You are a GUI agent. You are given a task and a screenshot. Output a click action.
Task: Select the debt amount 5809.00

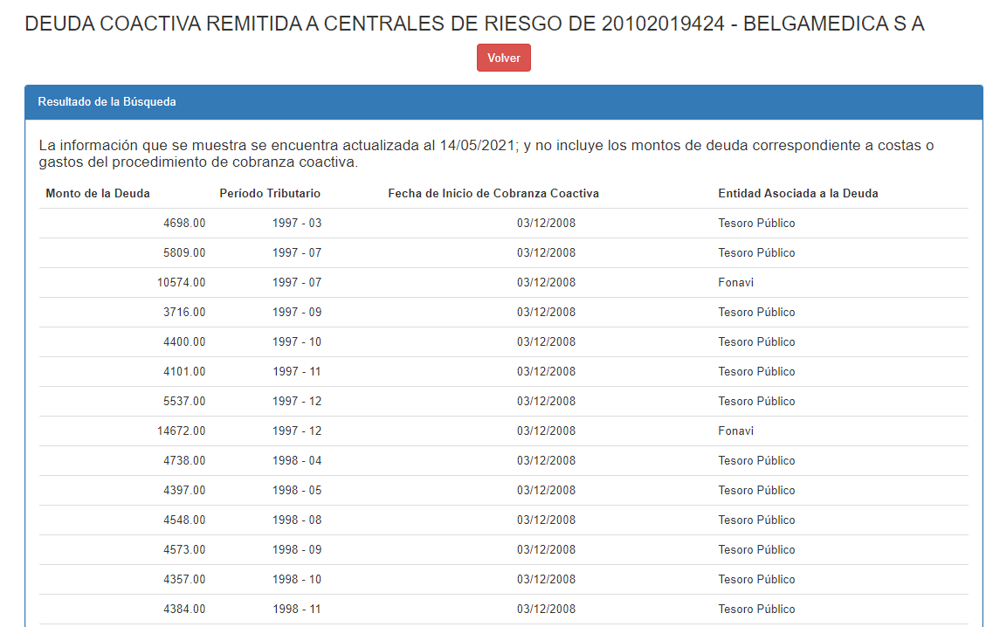(184, 252)
